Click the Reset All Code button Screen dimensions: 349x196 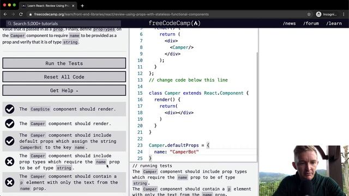tap(64, 77)
